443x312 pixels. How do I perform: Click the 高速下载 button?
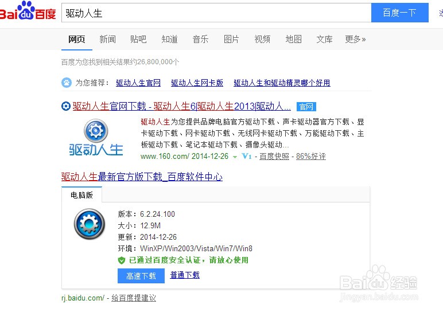(141, 276)
